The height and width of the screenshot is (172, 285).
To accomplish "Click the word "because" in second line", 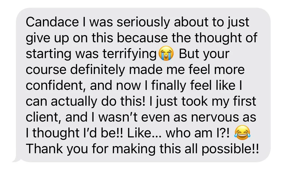I will (x=142, y=38).
